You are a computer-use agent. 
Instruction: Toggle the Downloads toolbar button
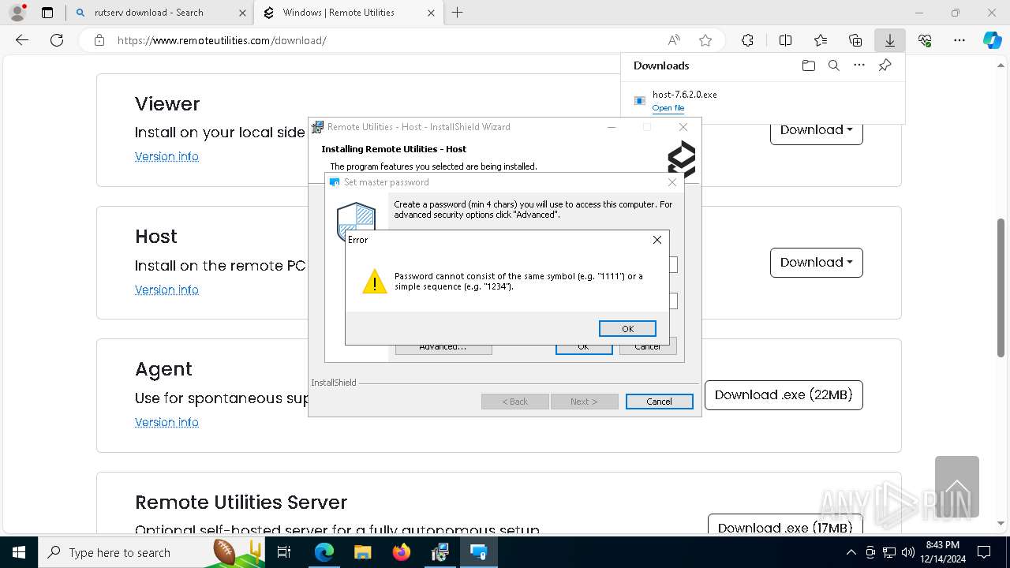(x=890, y=40)
